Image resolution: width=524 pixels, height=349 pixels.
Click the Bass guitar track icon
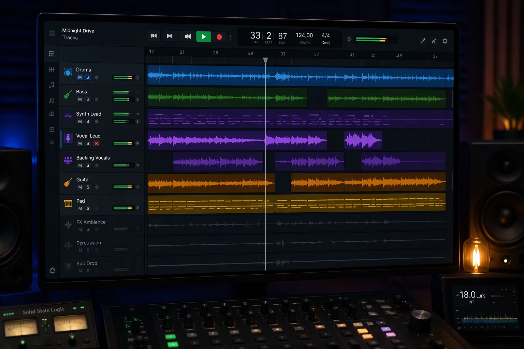click(x=68, y=94)
